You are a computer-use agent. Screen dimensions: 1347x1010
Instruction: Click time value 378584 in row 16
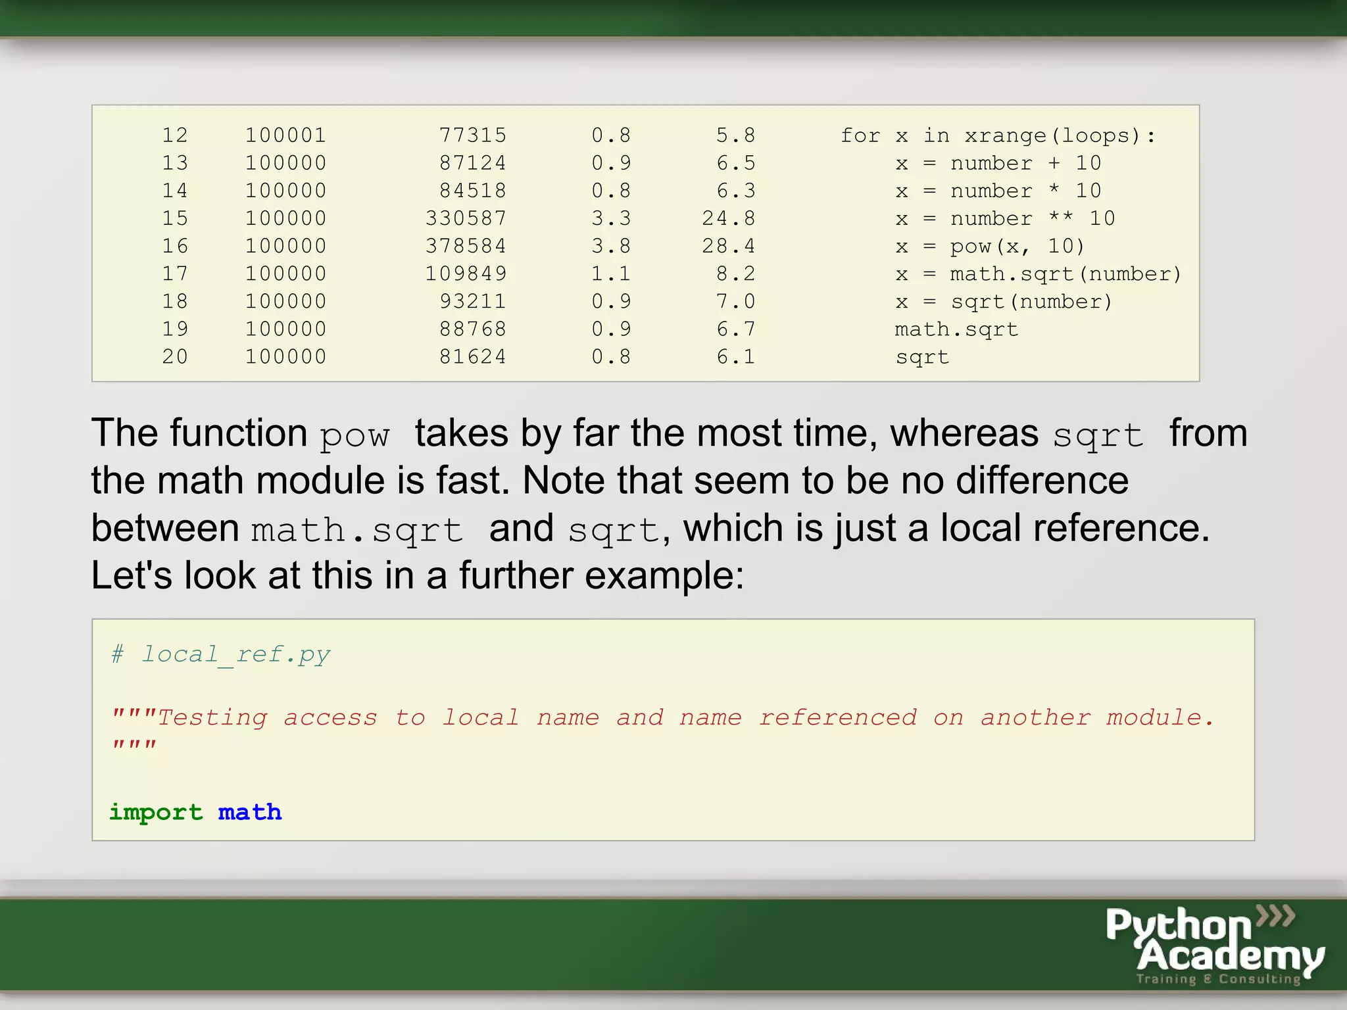(x=466, y=246)
